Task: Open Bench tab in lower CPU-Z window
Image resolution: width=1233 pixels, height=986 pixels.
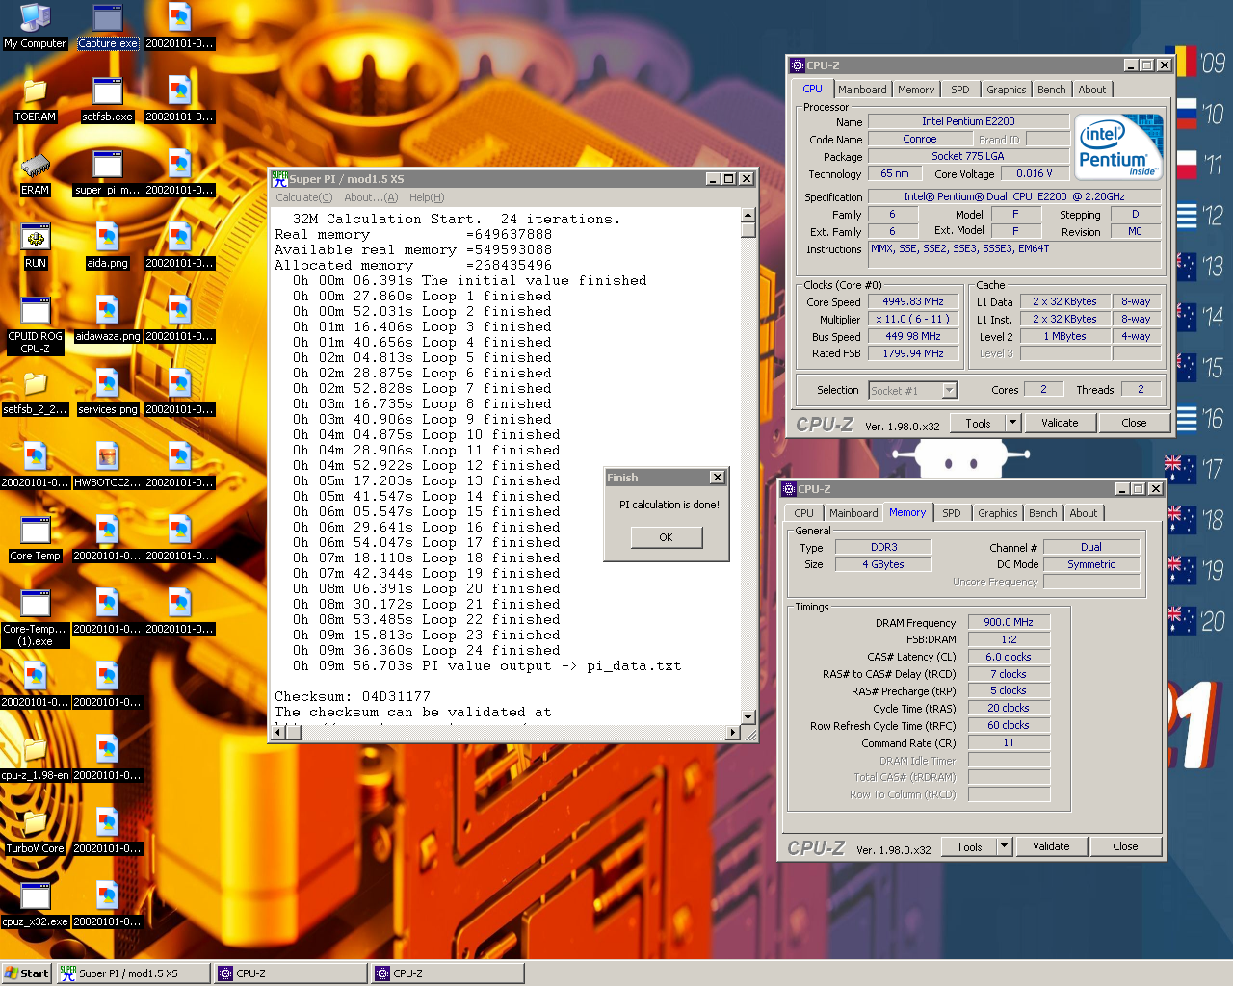Action: pos(1043,513)
